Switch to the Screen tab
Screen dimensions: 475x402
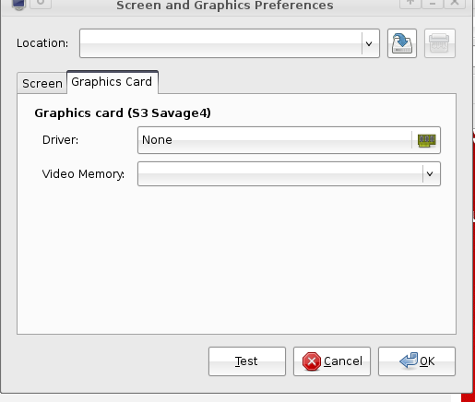(x=42, y=83)
